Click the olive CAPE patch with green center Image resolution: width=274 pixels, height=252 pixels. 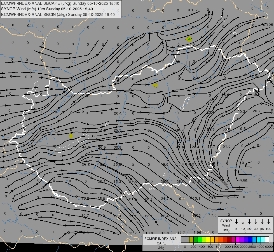189,39
